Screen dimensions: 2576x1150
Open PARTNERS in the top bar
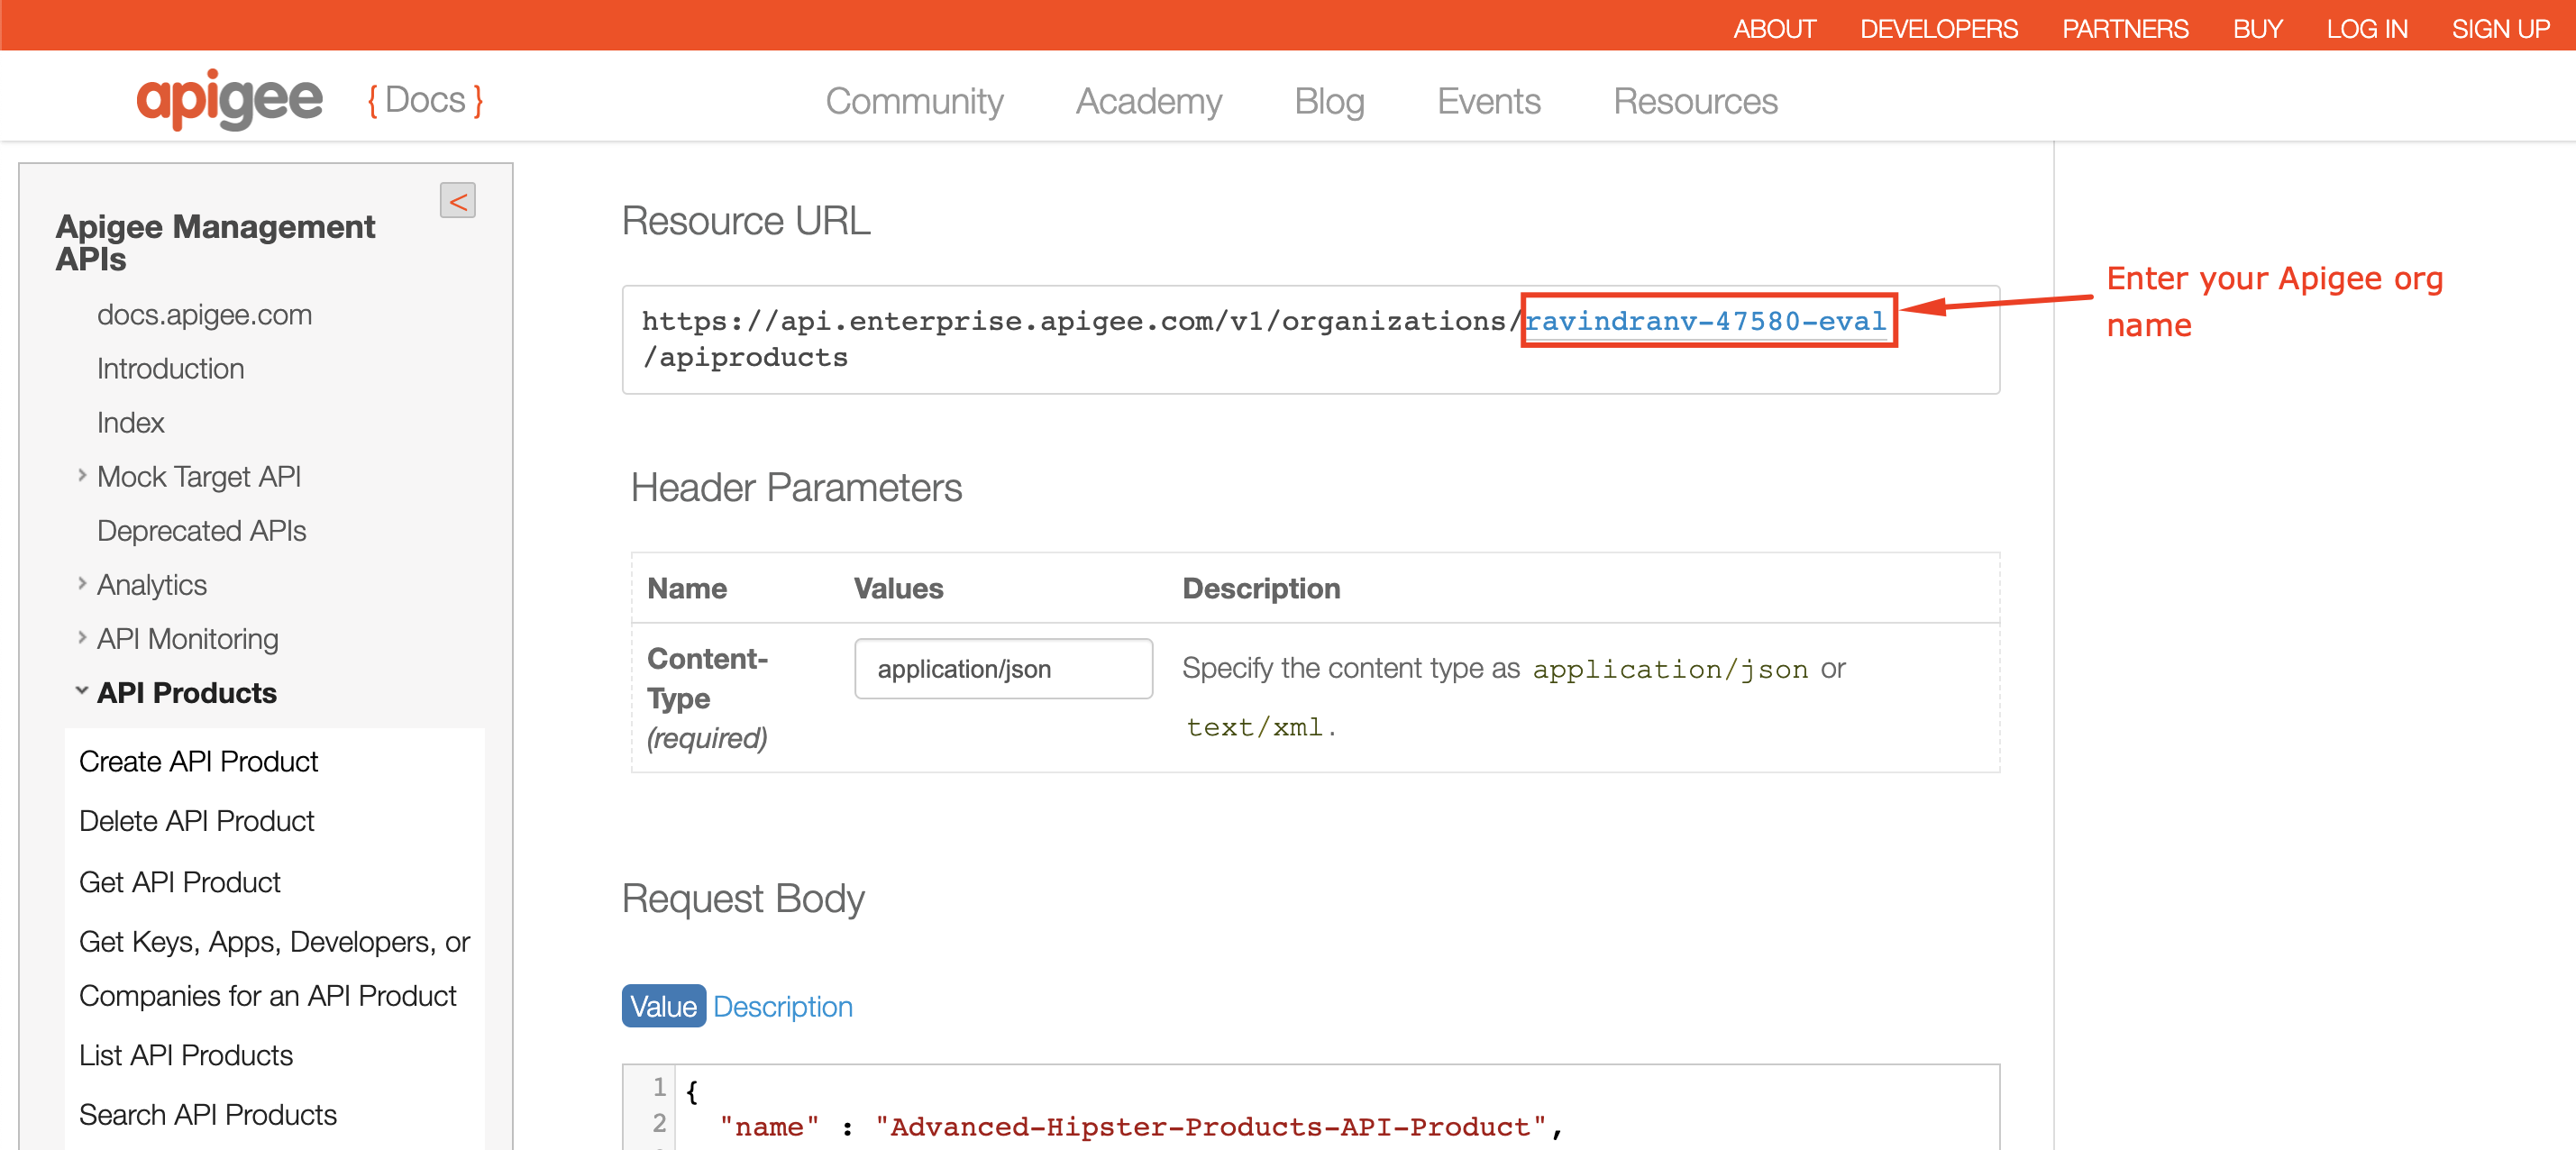click(x=2125, y=29)
